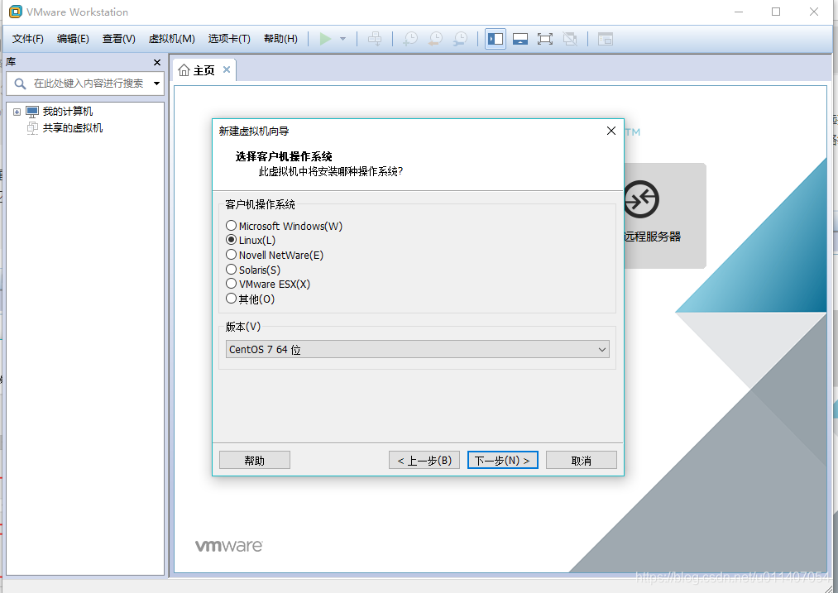Click the send Ctrl+Alt+Del toolbar icon

[375, 39]
